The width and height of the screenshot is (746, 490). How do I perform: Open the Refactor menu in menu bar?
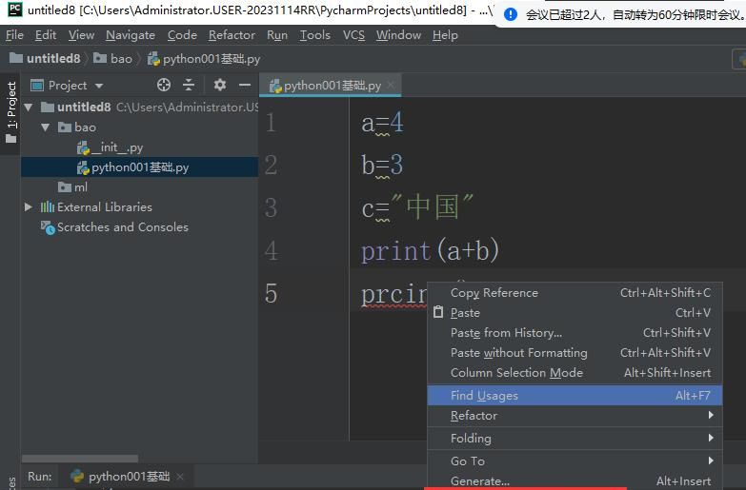coord(232,35)
